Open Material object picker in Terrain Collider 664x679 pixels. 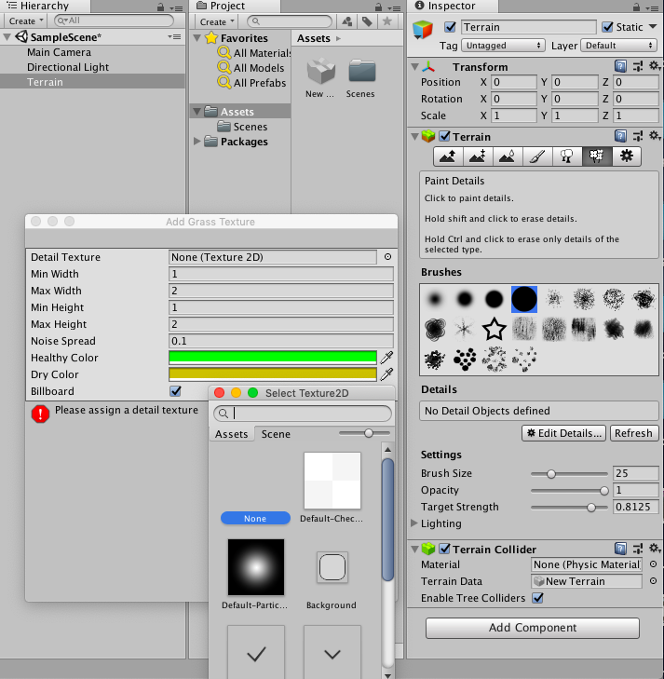(x=654, y=564)
